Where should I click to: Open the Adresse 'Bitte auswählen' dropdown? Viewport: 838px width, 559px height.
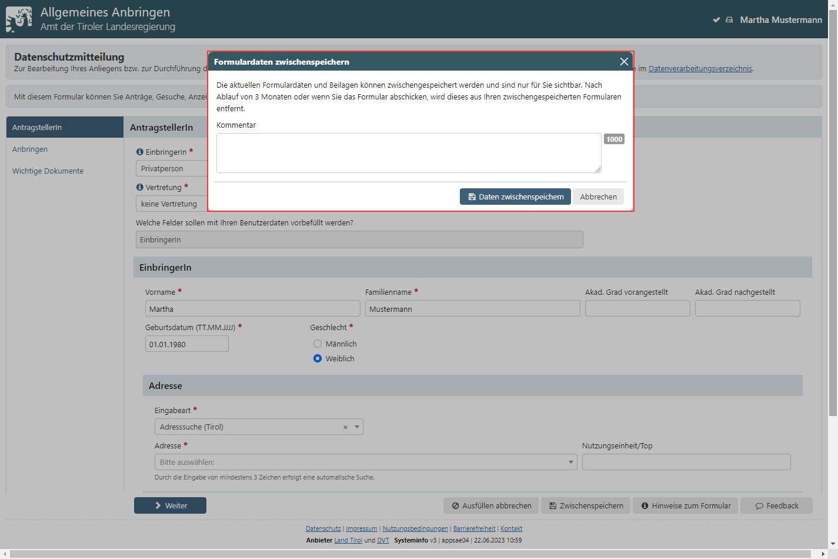pos(365,462)
